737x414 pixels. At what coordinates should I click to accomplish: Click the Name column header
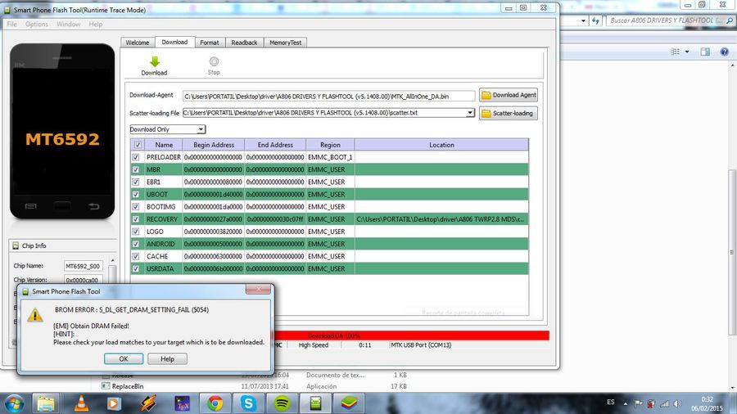[x=164, y=145]
